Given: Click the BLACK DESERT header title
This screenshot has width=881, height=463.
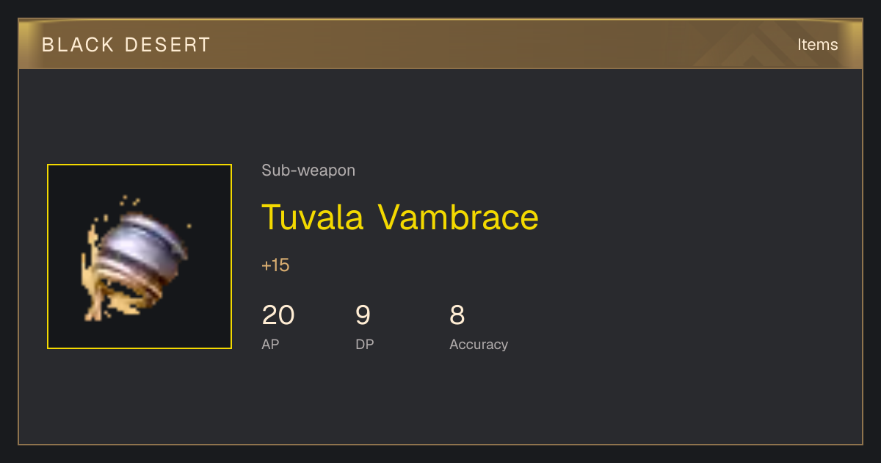Looking at the screenshot, I should click(x=126, y=45).
